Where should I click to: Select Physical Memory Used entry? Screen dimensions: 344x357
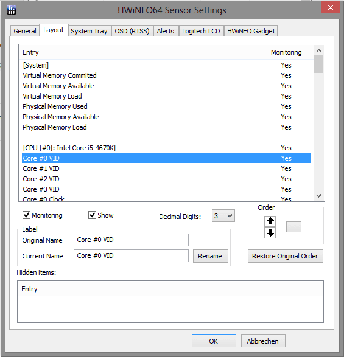click(x=166, y=106)
